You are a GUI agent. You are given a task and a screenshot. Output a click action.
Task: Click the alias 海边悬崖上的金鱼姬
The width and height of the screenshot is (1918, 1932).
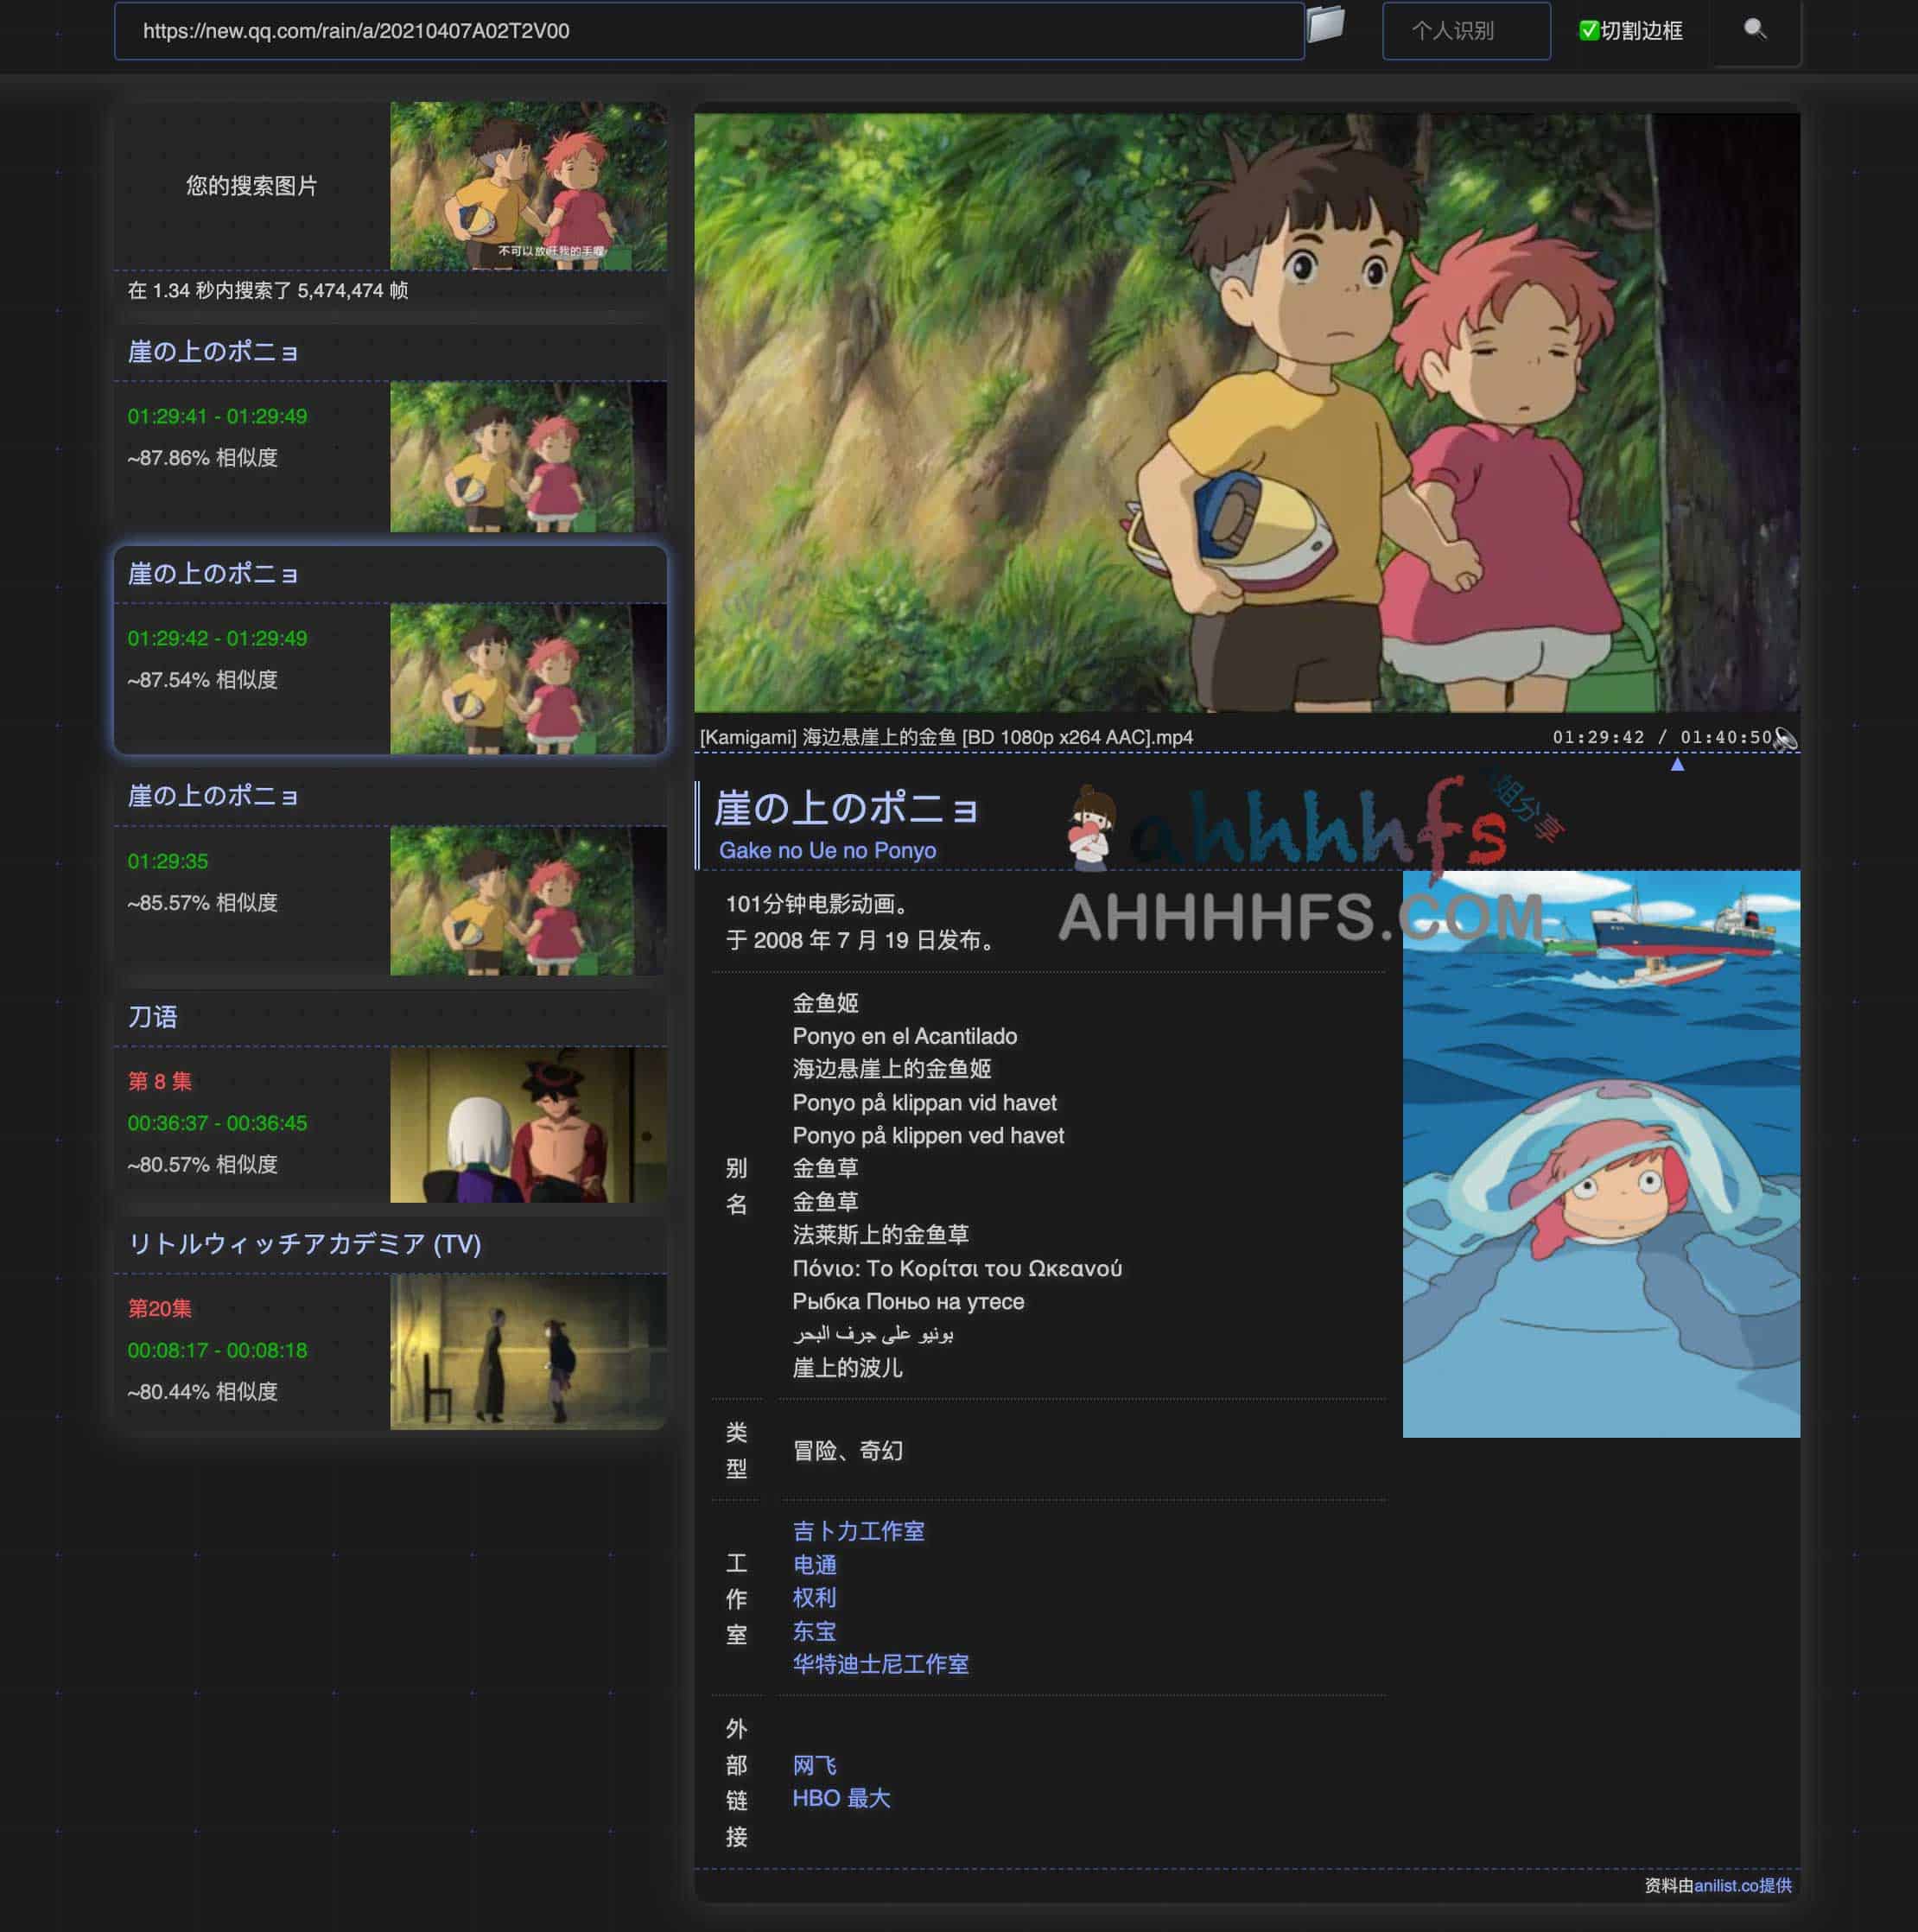(891, 1070)
